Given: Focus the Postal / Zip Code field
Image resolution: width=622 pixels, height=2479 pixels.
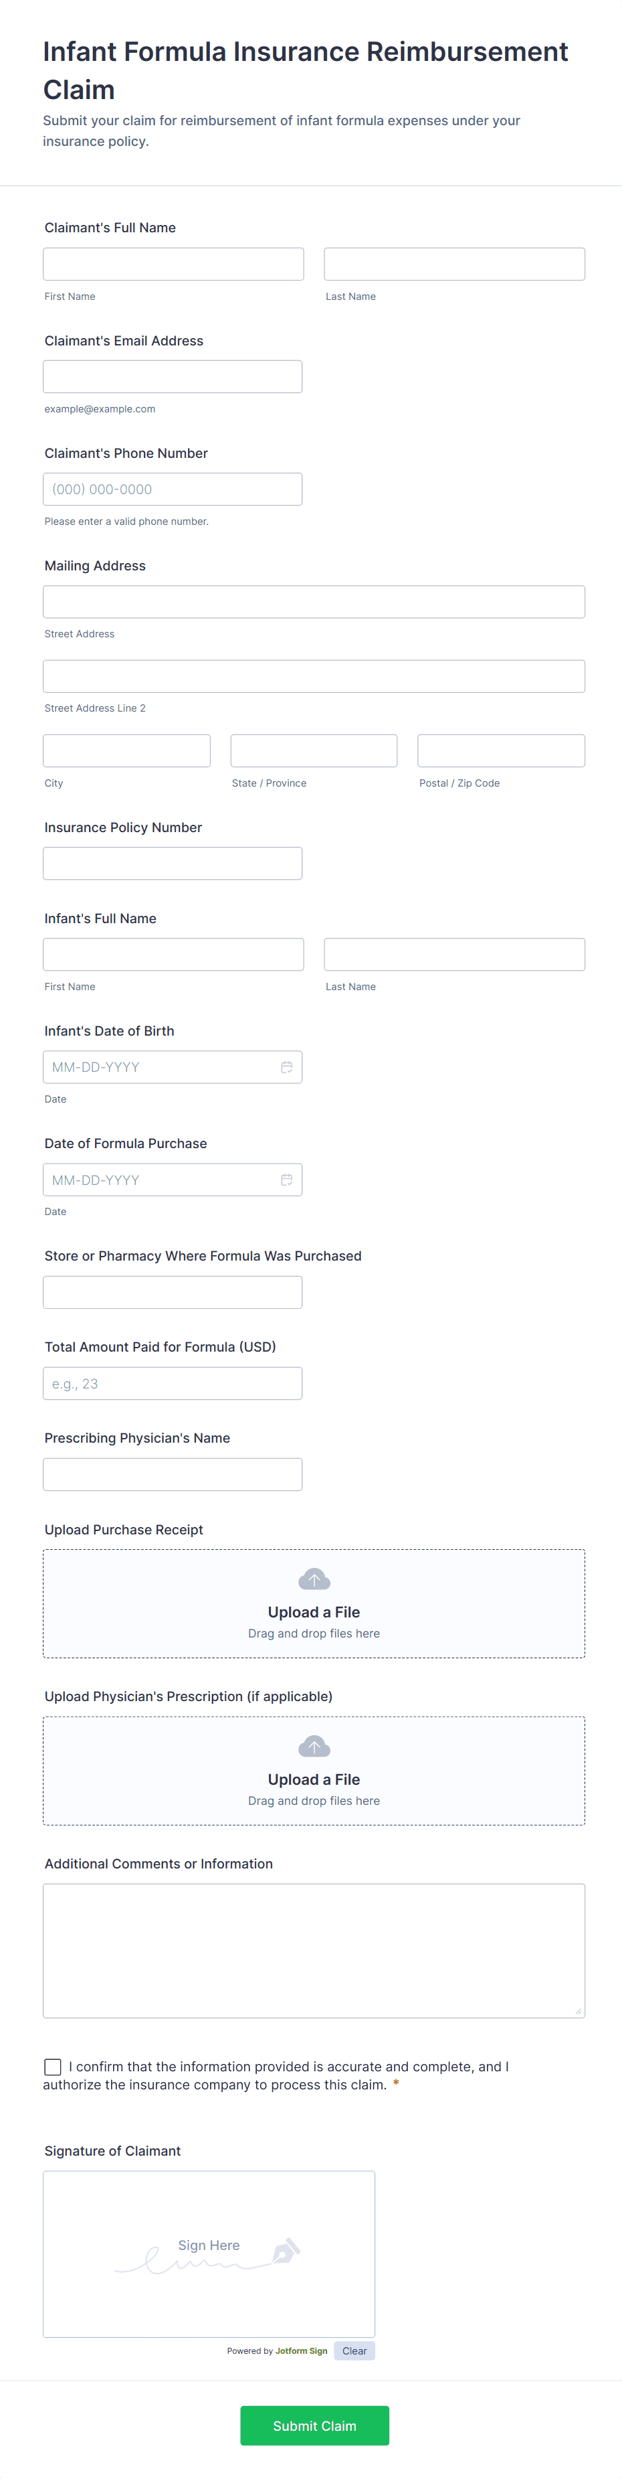Looking at the screenshot, I should point(501,750).
